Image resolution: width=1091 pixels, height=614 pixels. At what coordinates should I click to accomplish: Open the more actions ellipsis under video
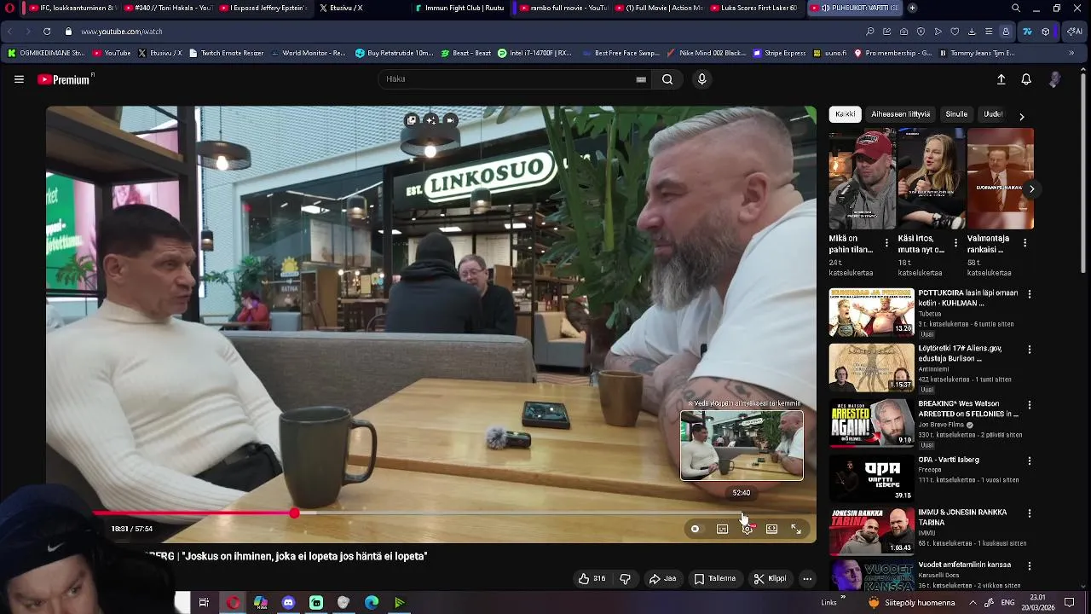click(x=807, y=579)
